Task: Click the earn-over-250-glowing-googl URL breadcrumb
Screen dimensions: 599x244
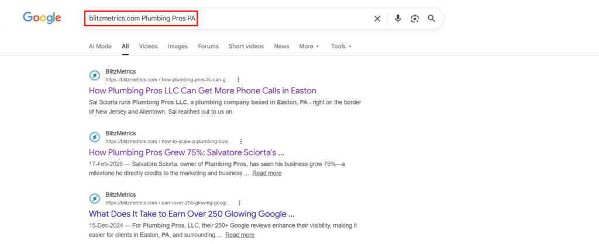Action: (x=168, y=203)
